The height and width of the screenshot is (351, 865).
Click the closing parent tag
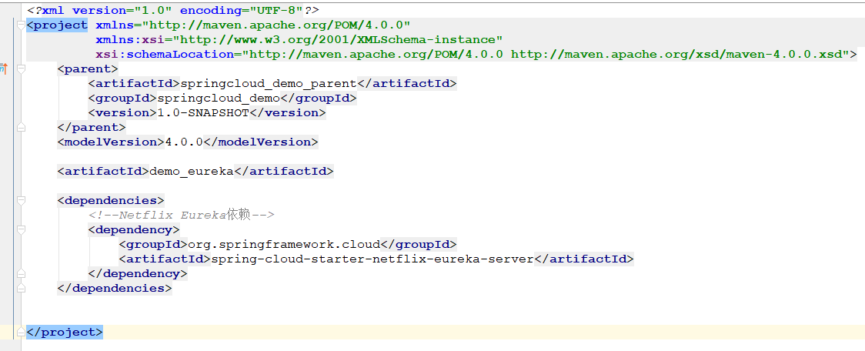(92, 128)
